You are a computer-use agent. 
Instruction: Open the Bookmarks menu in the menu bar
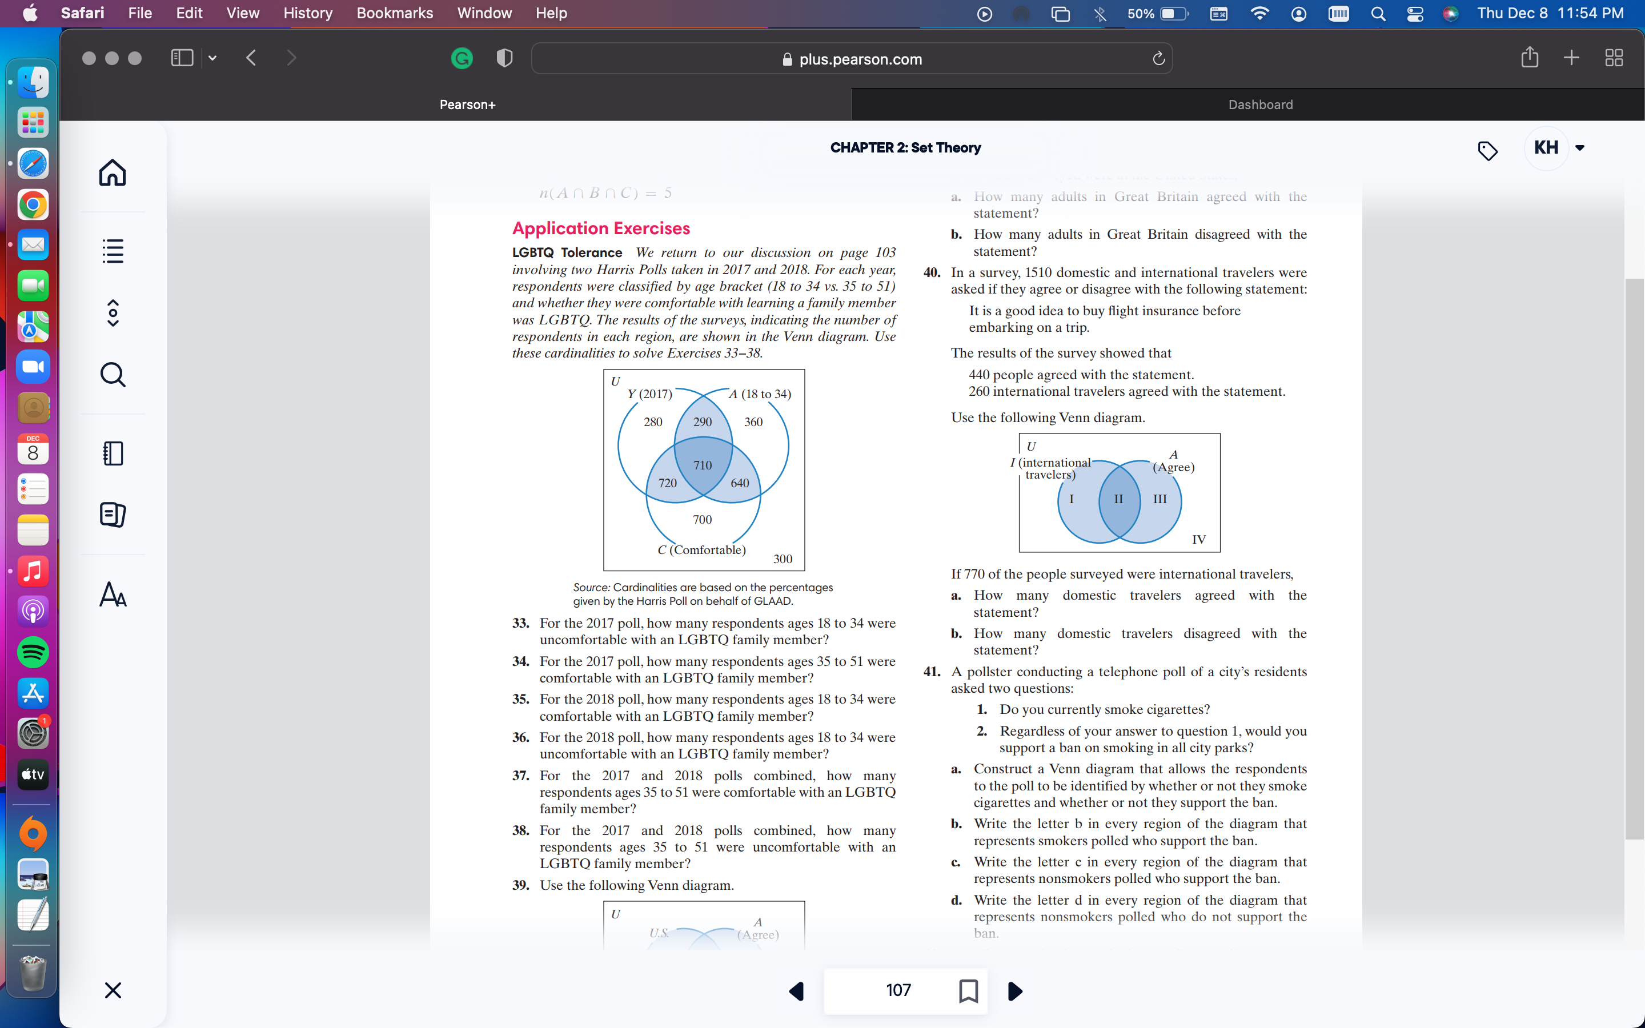point(394,13)
